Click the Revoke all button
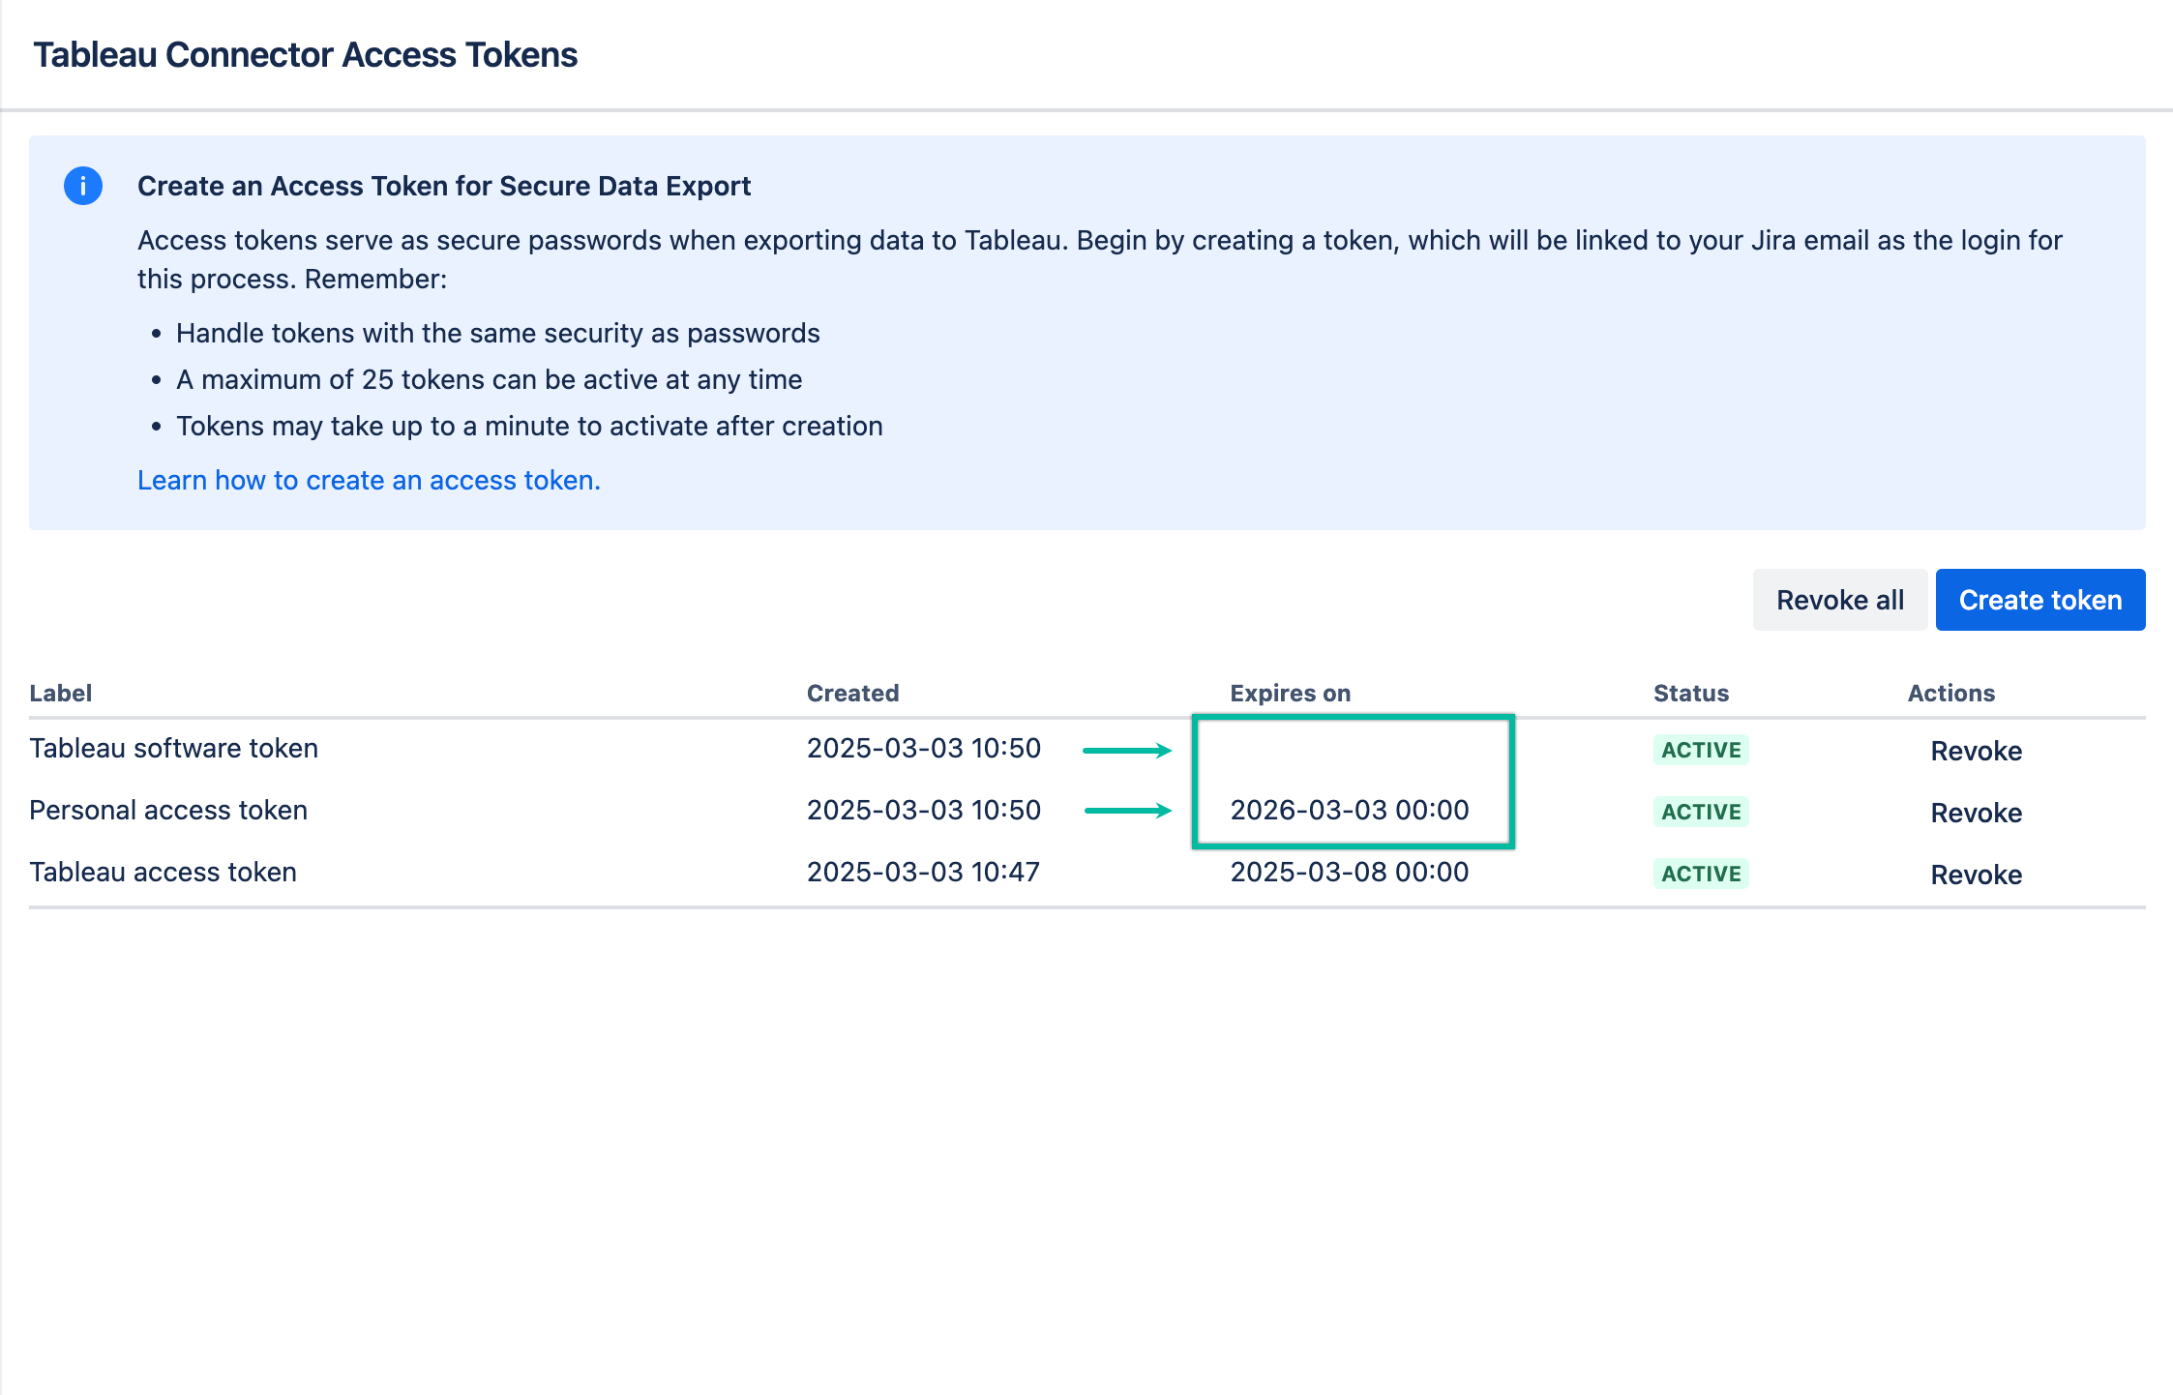The image size is (2173, 1395). [1838, 600]
